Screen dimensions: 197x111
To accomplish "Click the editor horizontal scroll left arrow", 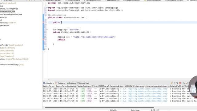I will tap(49, 79).
